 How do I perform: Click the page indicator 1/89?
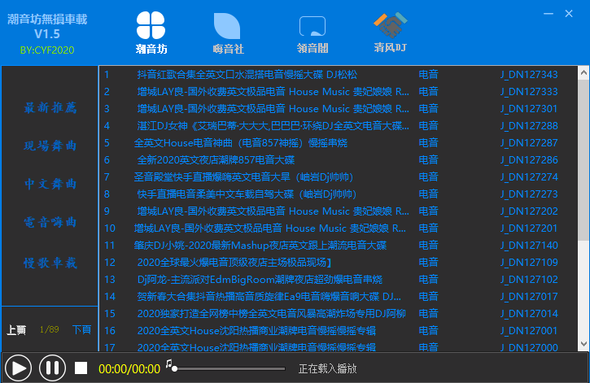[x=50, y=329]
